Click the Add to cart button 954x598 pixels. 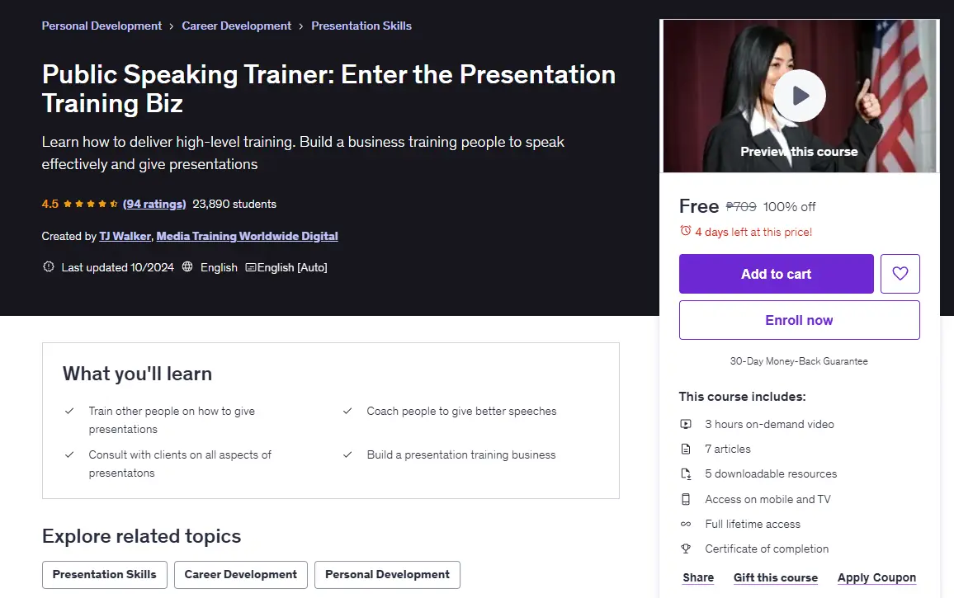776,274
